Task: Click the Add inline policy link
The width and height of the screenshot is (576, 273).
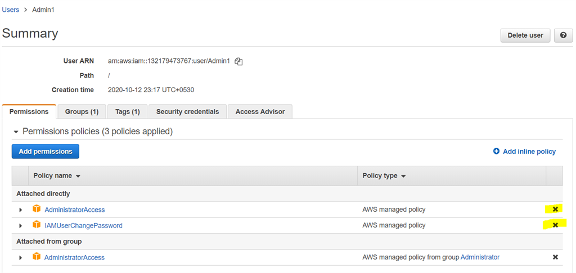Action: coord(529,151)
